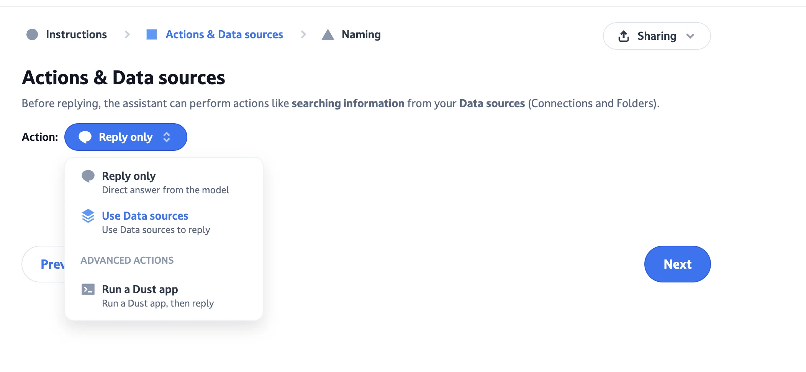Click the blue square Actions step icon

tap(152, 34)
